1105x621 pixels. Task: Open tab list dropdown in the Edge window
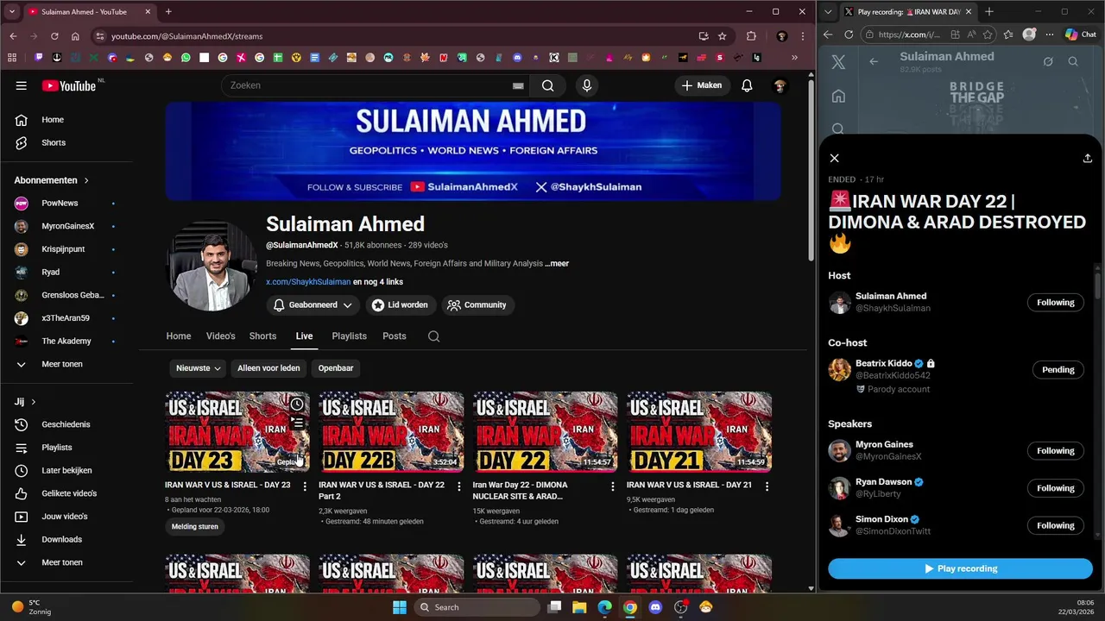(x=830, y=12)
